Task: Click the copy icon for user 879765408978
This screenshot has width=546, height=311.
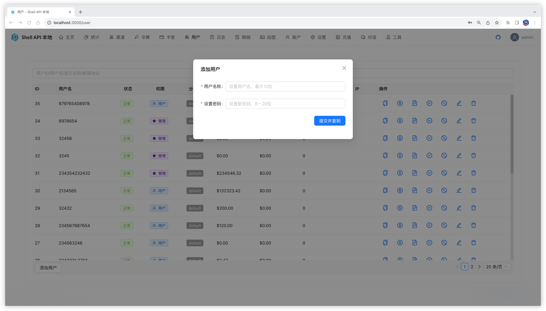Action: 385,103
